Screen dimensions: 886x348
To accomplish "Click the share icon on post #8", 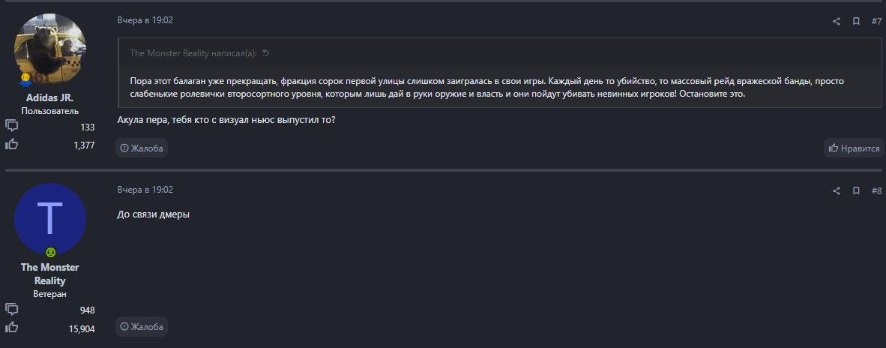I will point(837,191).
